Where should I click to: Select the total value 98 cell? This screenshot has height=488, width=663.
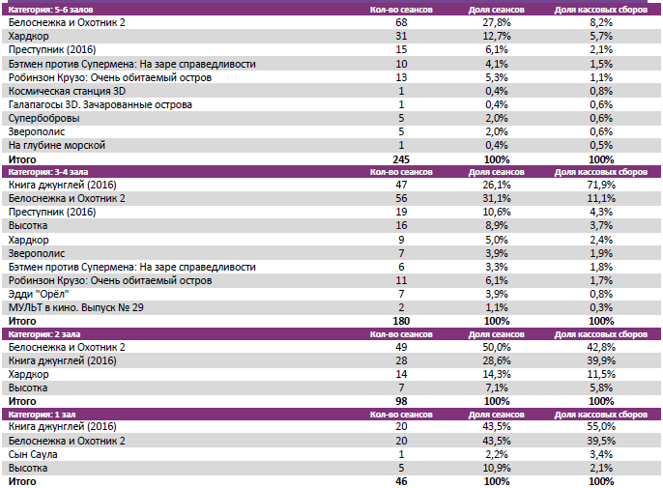point(402,401)
